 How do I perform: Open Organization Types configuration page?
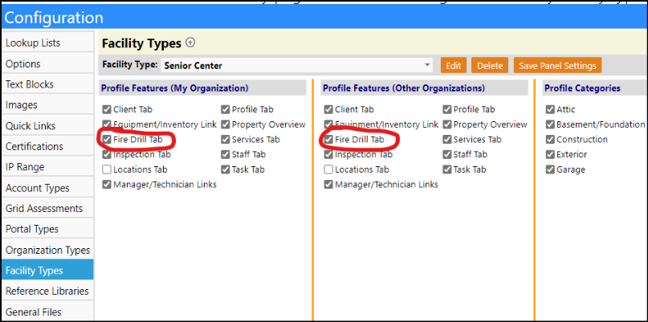pos(47,250)
